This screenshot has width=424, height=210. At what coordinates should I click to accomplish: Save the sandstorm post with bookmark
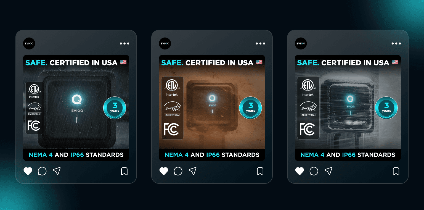point(260,171)
